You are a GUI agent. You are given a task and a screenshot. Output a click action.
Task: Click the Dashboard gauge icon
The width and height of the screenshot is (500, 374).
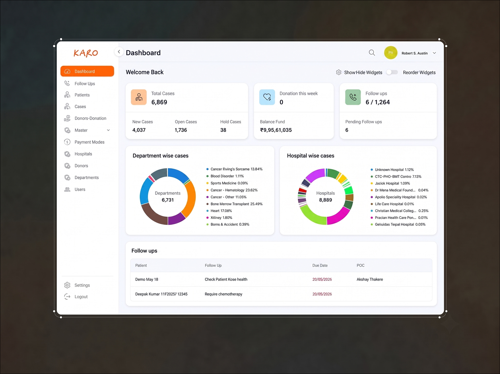click(67, 71)
